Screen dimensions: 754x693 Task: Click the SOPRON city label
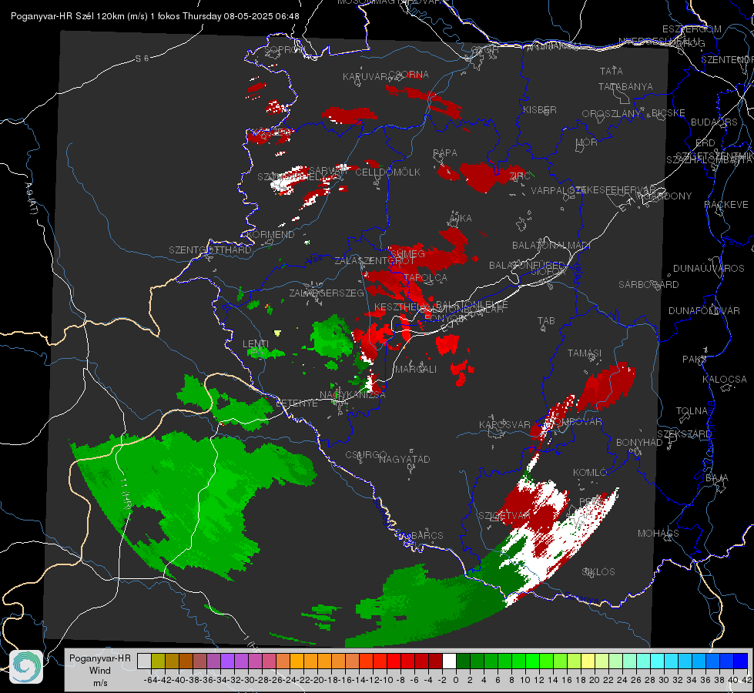285,49
